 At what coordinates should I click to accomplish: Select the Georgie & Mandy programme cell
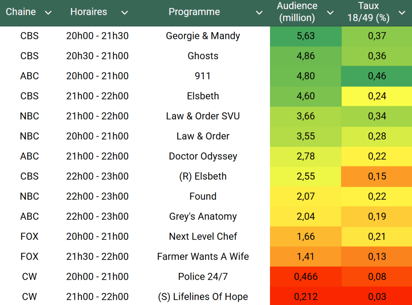(x=203, y=36)
